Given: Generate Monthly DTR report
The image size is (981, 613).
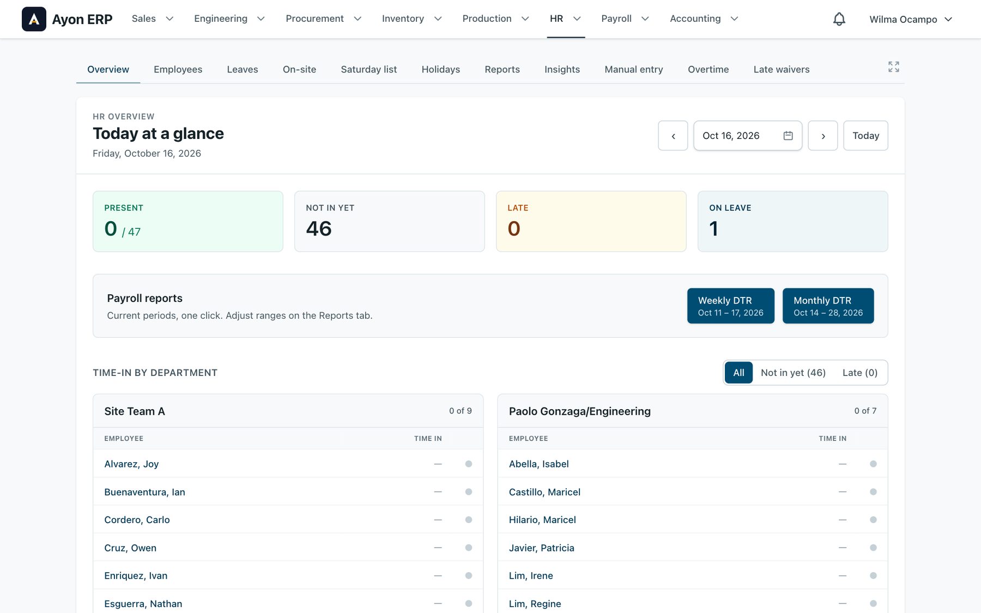Looking at the screenshot, I should click(828, 306).
